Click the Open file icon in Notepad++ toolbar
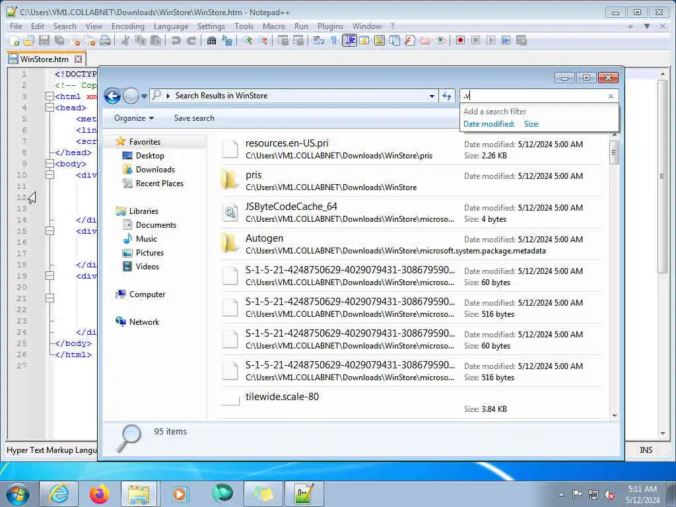Screen dimensions: 676x507 29,40
